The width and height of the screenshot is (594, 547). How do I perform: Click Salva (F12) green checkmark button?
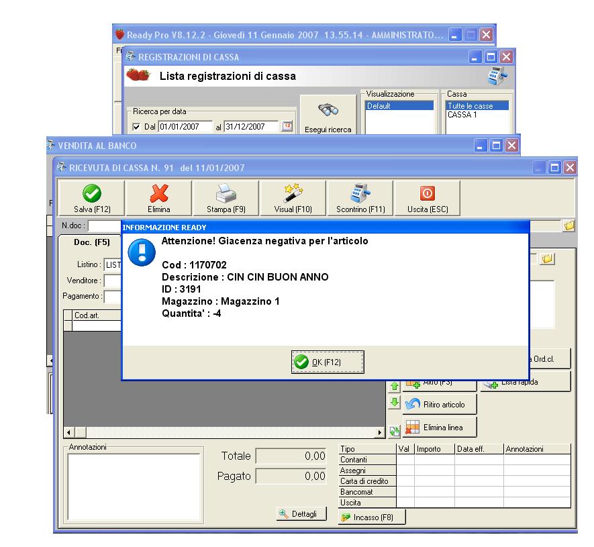[92, 198]
